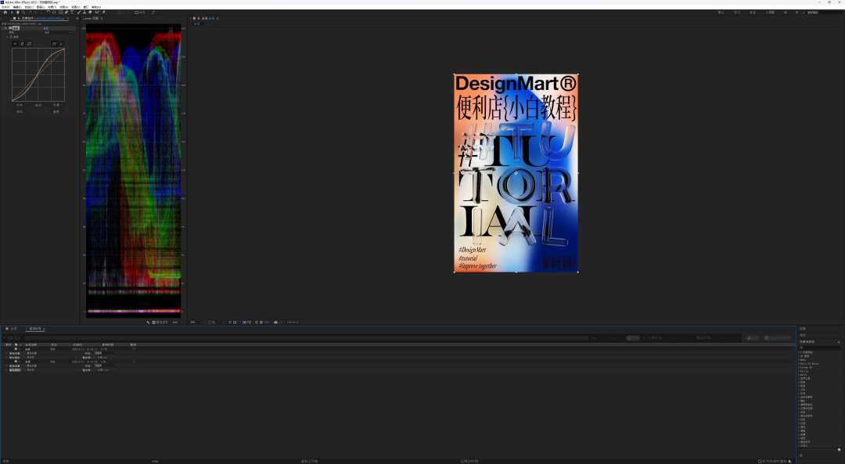Collapse the Curves property triangle
This screenshot has height=464, width=845.
pos(7,37)
